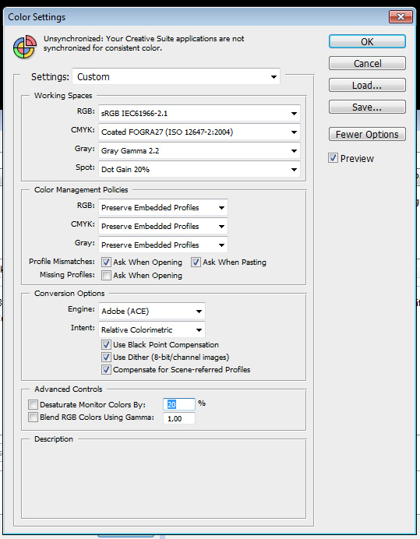Open the Intent Relative Colorimetric dropdown
Viewport: 420px width, 539px height.
(x=152, y=329)
